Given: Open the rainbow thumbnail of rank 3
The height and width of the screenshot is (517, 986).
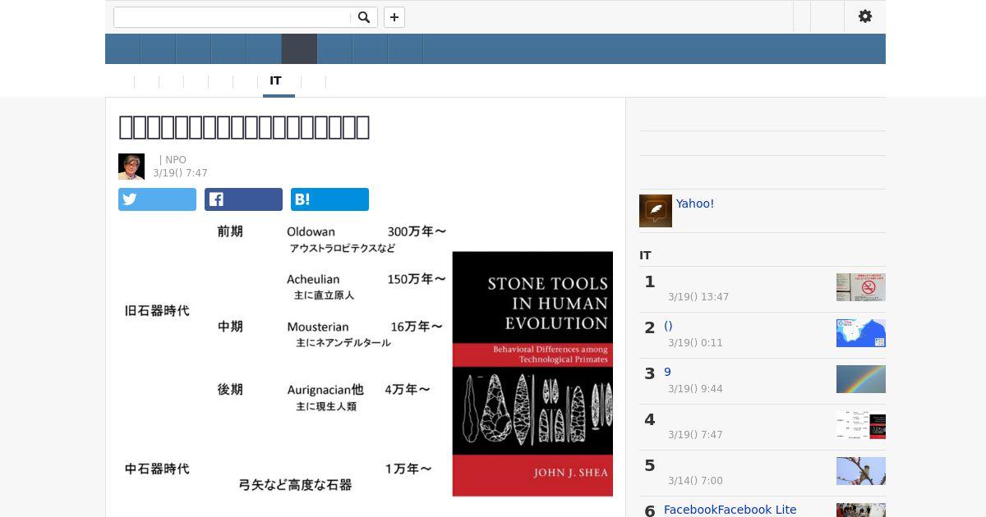Looking at the screenshot, I should (x=861, y=379).
